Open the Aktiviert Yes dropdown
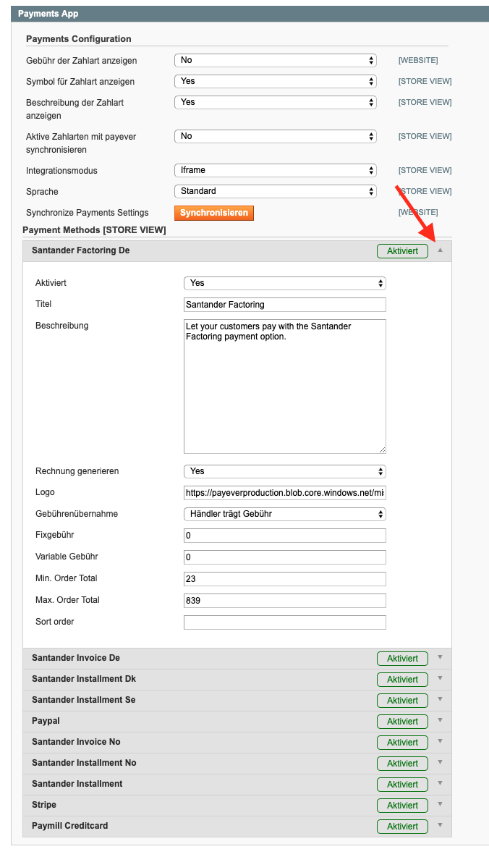Screen dimensions: 489x849 pyautogui.click(x=285, y=283)
